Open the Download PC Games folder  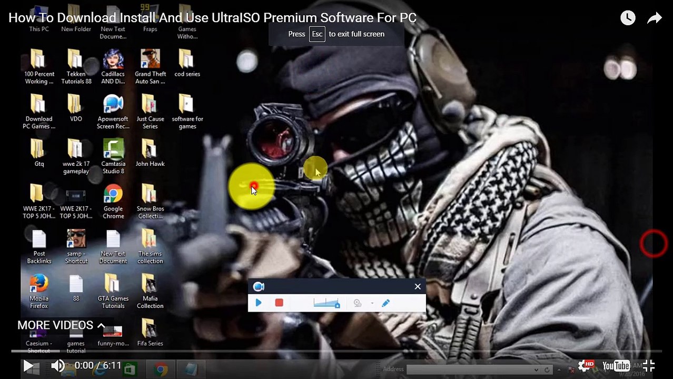click(39, 112)
